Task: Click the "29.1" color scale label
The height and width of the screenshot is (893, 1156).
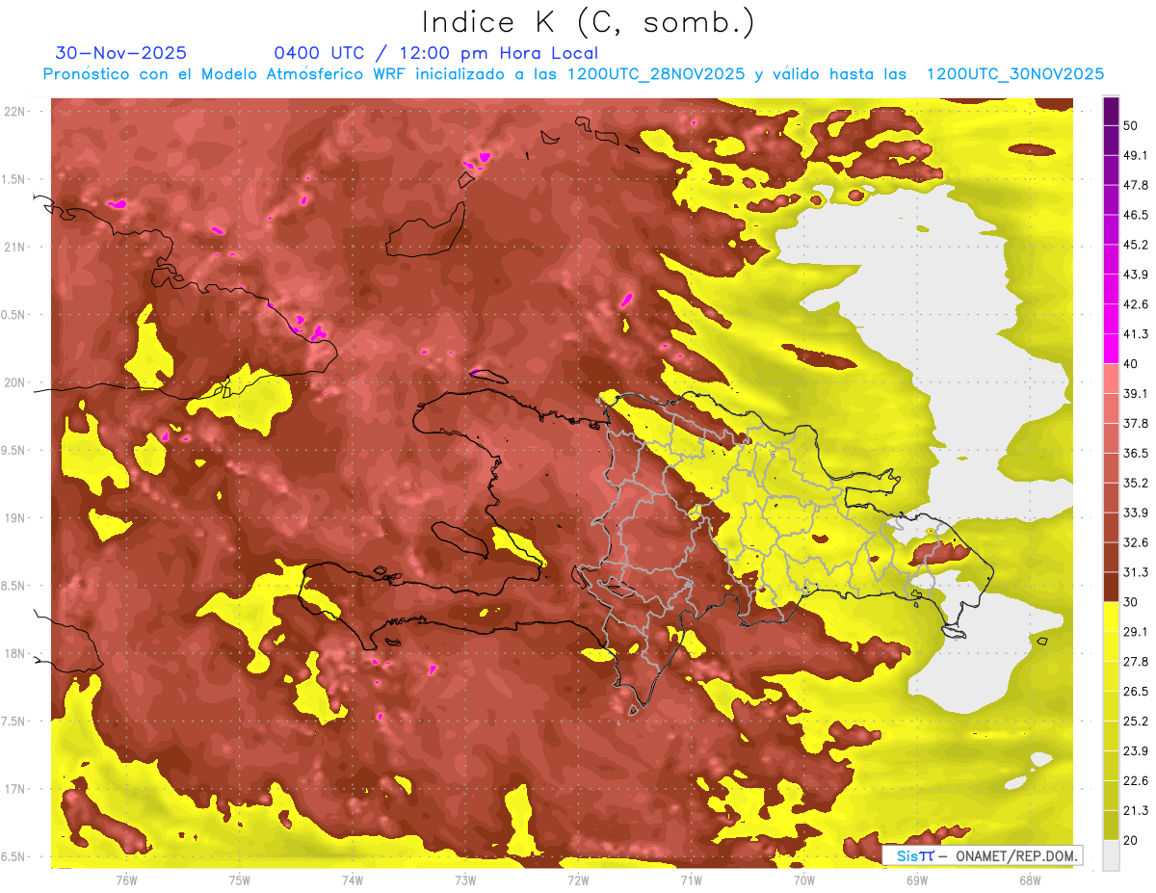Action: 1136,632
